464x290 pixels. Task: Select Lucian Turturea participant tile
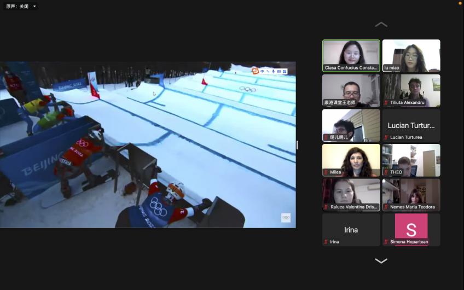tap(411, 125)
